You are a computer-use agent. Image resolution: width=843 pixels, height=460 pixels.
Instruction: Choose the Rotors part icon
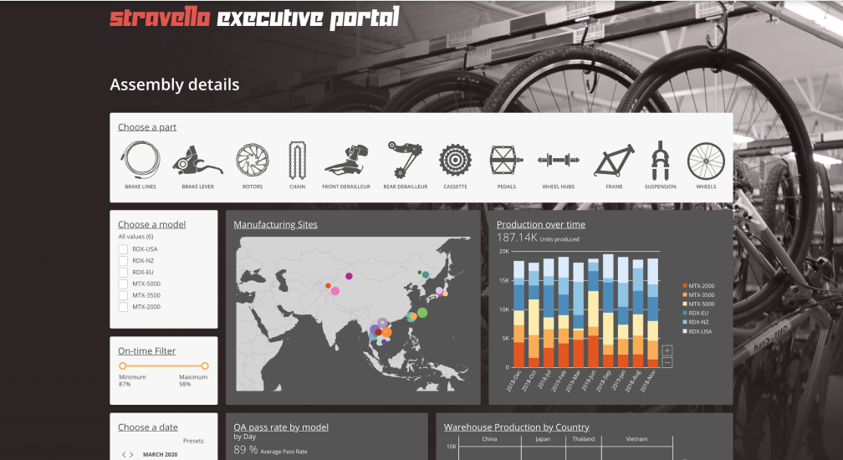pos(253,160)
